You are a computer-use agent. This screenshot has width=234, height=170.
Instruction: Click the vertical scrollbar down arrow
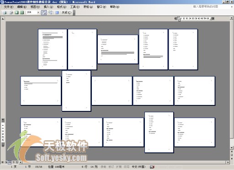tap(232, 148)
